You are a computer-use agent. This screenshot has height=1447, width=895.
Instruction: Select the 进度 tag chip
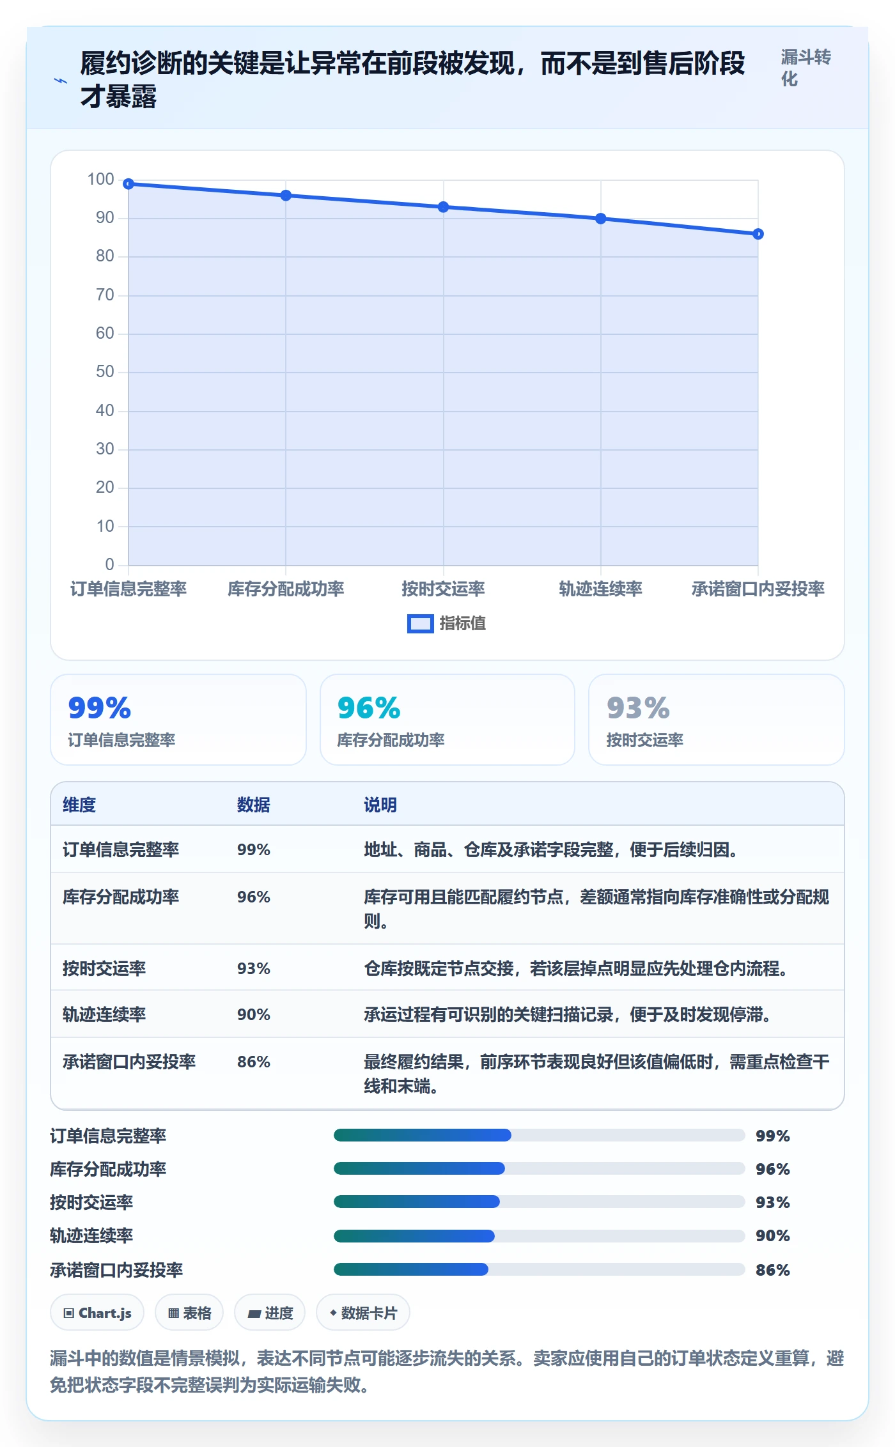[270, 1313]
